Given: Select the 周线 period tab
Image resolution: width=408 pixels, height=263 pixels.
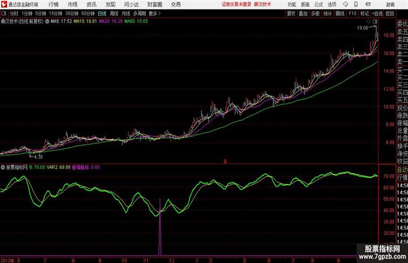Looking at the screenshot, I should [114, 14].
